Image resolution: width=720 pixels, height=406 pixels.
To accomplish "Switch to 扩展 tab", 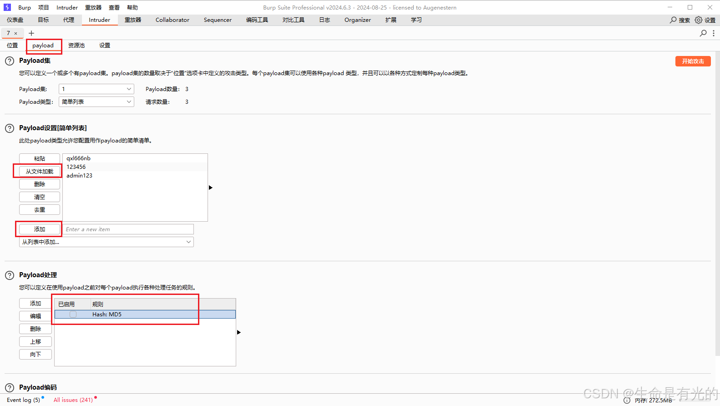I will 391,20.
